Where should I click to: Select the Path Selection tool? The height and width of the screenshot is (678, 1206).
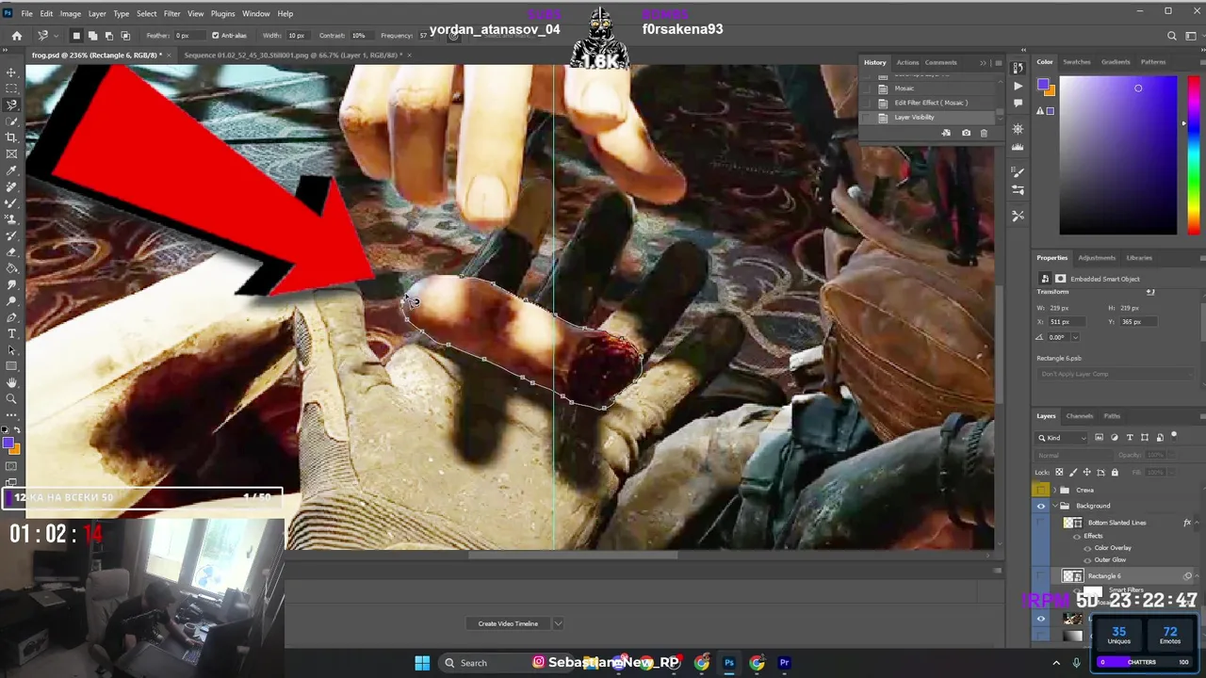[x=11, y=349]
